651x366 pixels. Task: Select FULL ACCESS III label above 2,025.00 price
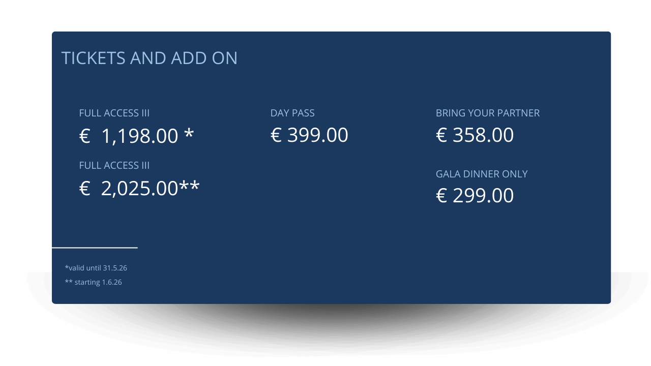(114, 165)
